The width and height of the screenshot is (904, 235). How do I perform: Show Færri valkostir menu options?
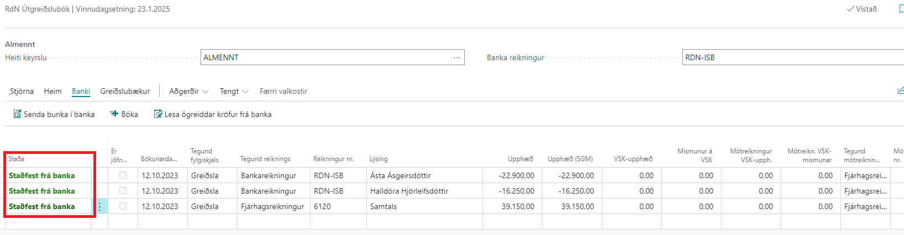(x=283, y=91)
